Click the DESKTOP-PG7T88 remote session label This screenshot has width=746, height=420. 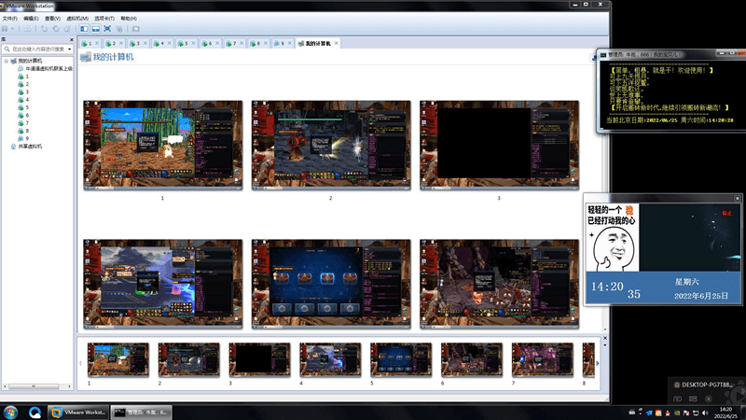707,385
